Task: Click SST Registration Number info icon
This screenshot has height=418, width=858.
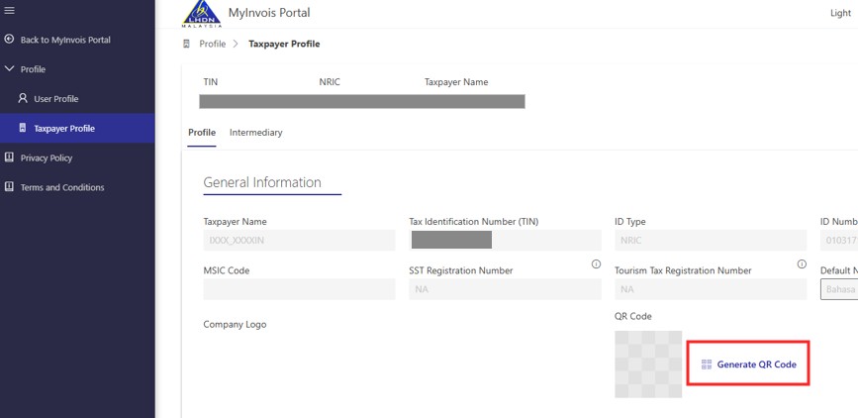Action: (596, 264)
